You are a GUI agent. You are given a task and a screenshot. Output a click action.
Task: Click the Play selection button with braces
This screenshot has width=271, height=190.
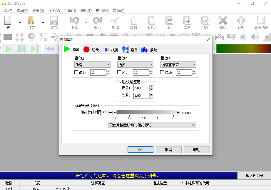click(22, 49)
